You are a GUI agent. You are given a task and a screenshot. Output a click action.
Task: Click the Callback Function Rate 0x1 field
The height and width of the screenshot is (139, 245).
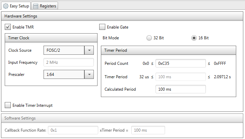(73, 130)
